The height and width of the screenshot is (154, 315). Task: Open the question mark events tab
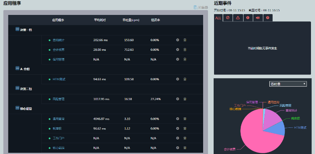tap(268, 18)
